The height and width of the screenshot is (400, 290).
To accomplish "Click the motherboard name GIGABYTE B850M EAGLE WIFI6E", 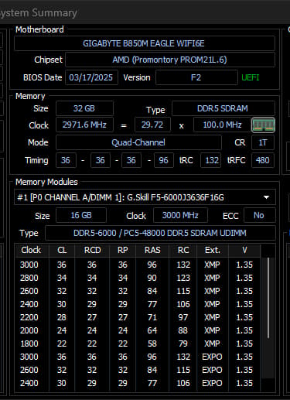I will tap(145, 43).
